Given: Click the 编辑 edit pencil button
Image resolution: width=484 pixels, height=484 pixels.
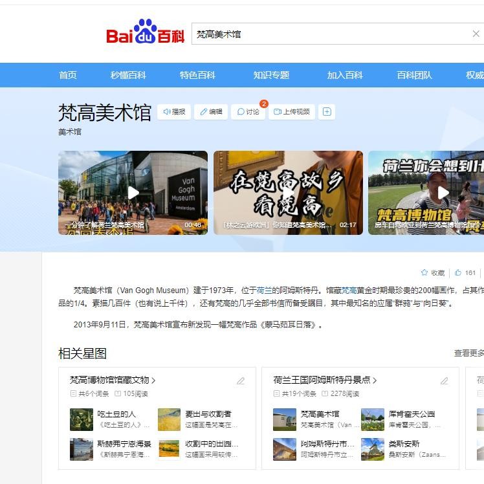Looking at the screenshot, I should tap(210, 112).
